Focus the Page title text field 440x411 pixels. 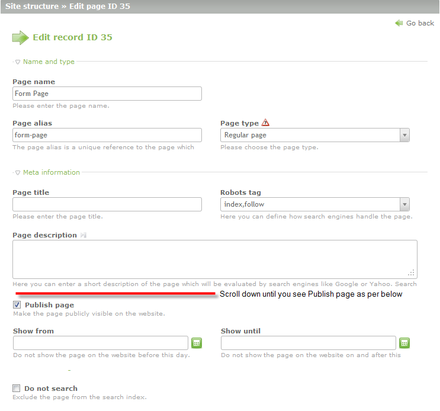click(107, 204)
